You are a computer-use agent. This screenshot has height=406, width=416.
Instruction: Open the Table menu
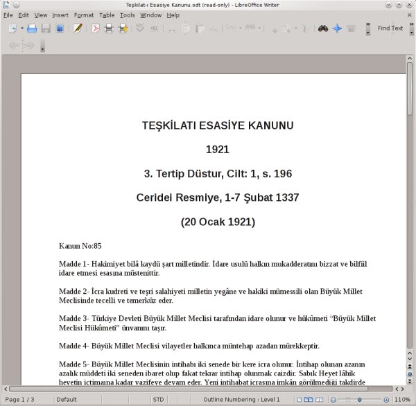107,15
